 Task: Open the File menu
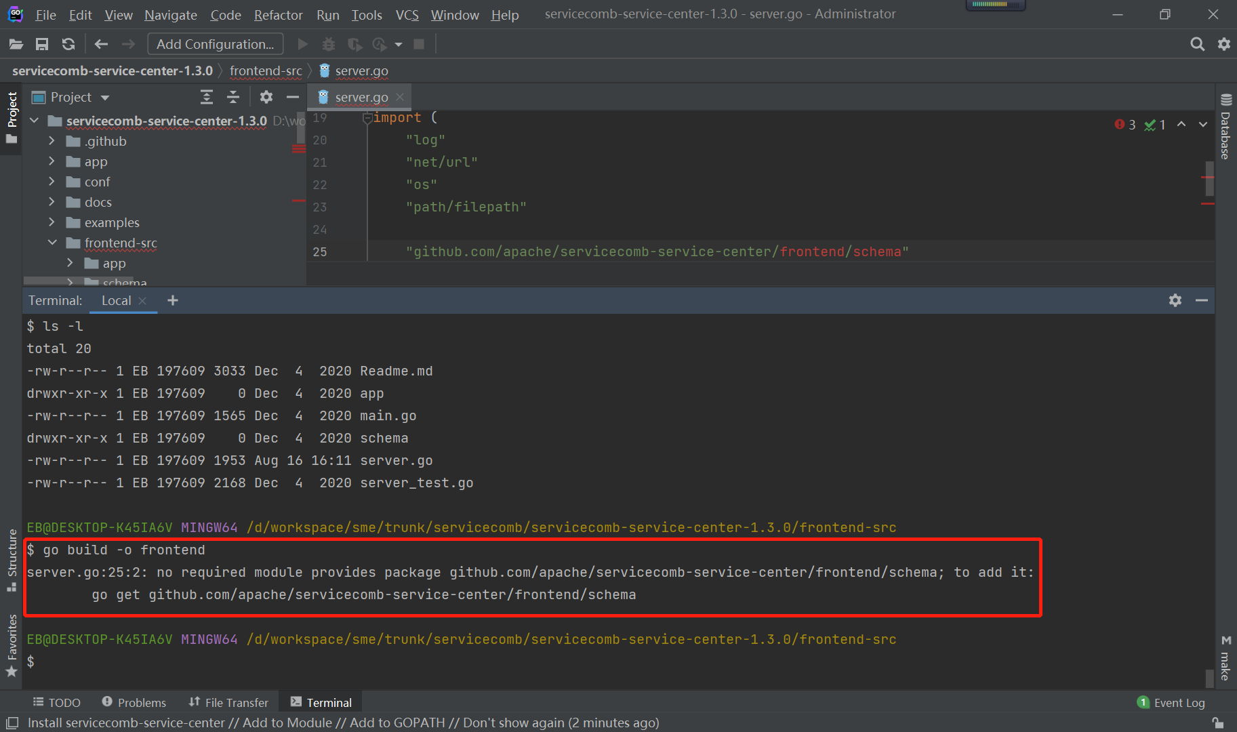pyautogui.click(x=45, y=15)
